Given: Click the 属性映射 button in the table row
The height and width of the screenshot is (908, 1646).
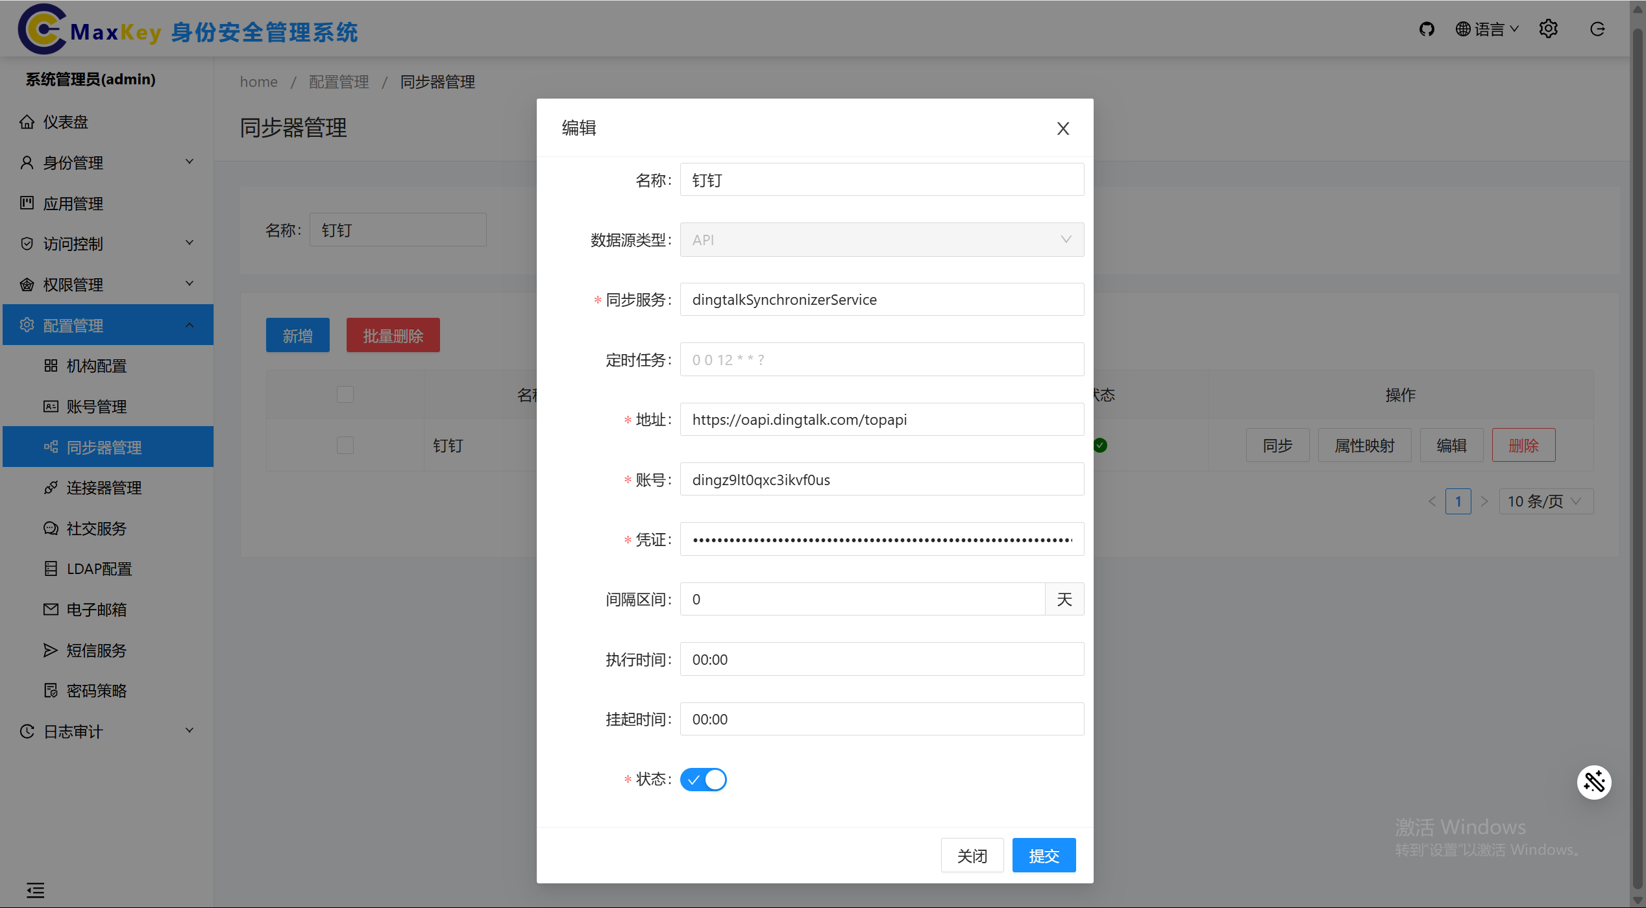Looking at the screenshot, I should [x=1364, y=445].
